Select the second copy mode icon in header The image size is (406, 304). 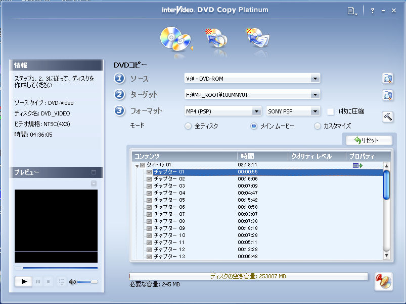point(216,39)
